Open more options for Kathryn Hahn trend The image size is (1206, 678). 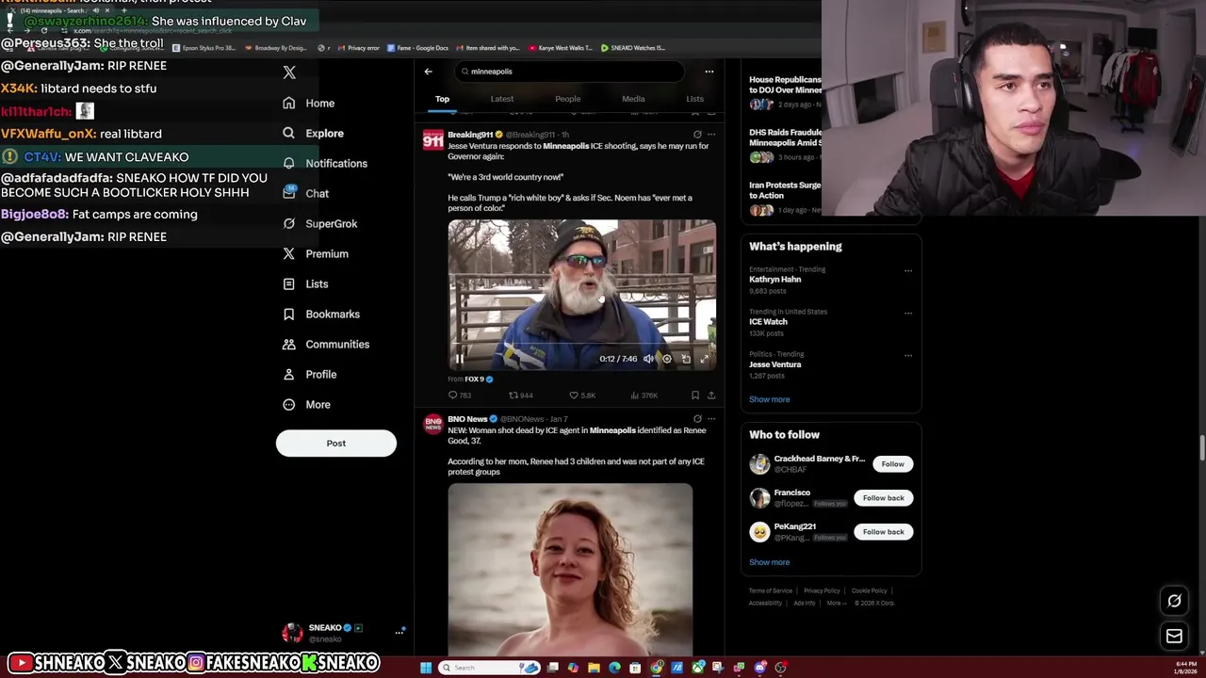[908, 270]
